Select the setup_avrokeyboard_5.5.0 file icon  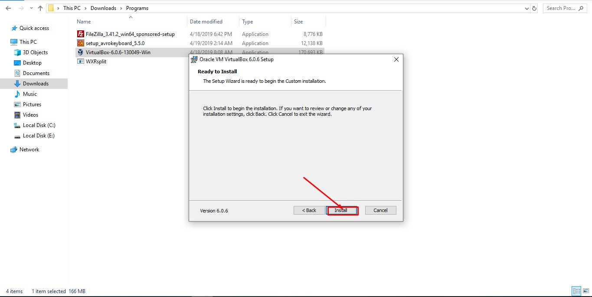[x=80, y=43]
